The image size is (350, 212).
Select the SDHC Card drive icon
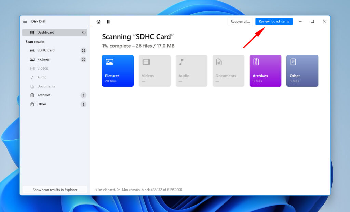click(32, 50)
